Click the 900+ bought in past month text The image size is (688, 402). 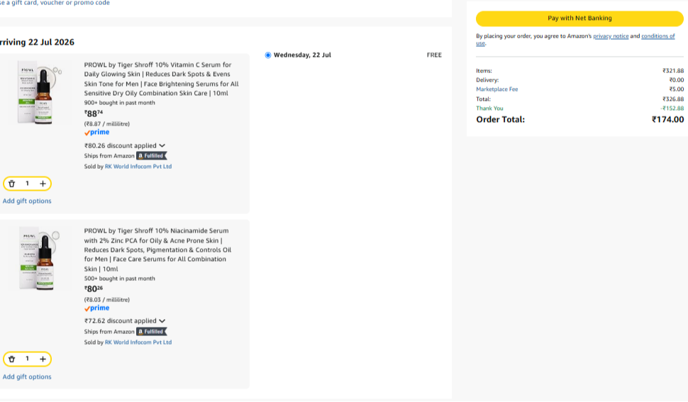(119, 103)
